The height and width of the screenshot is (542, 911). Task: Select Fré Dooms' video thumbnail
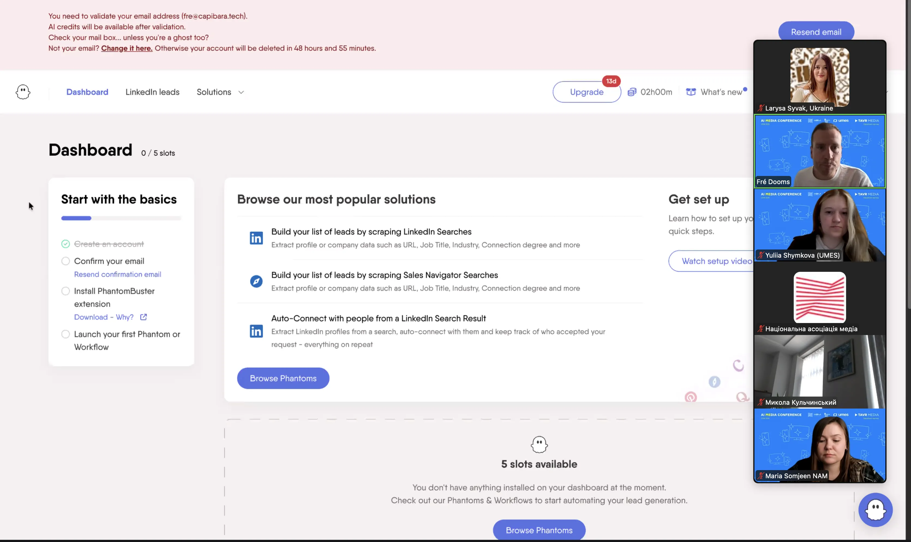820,151
